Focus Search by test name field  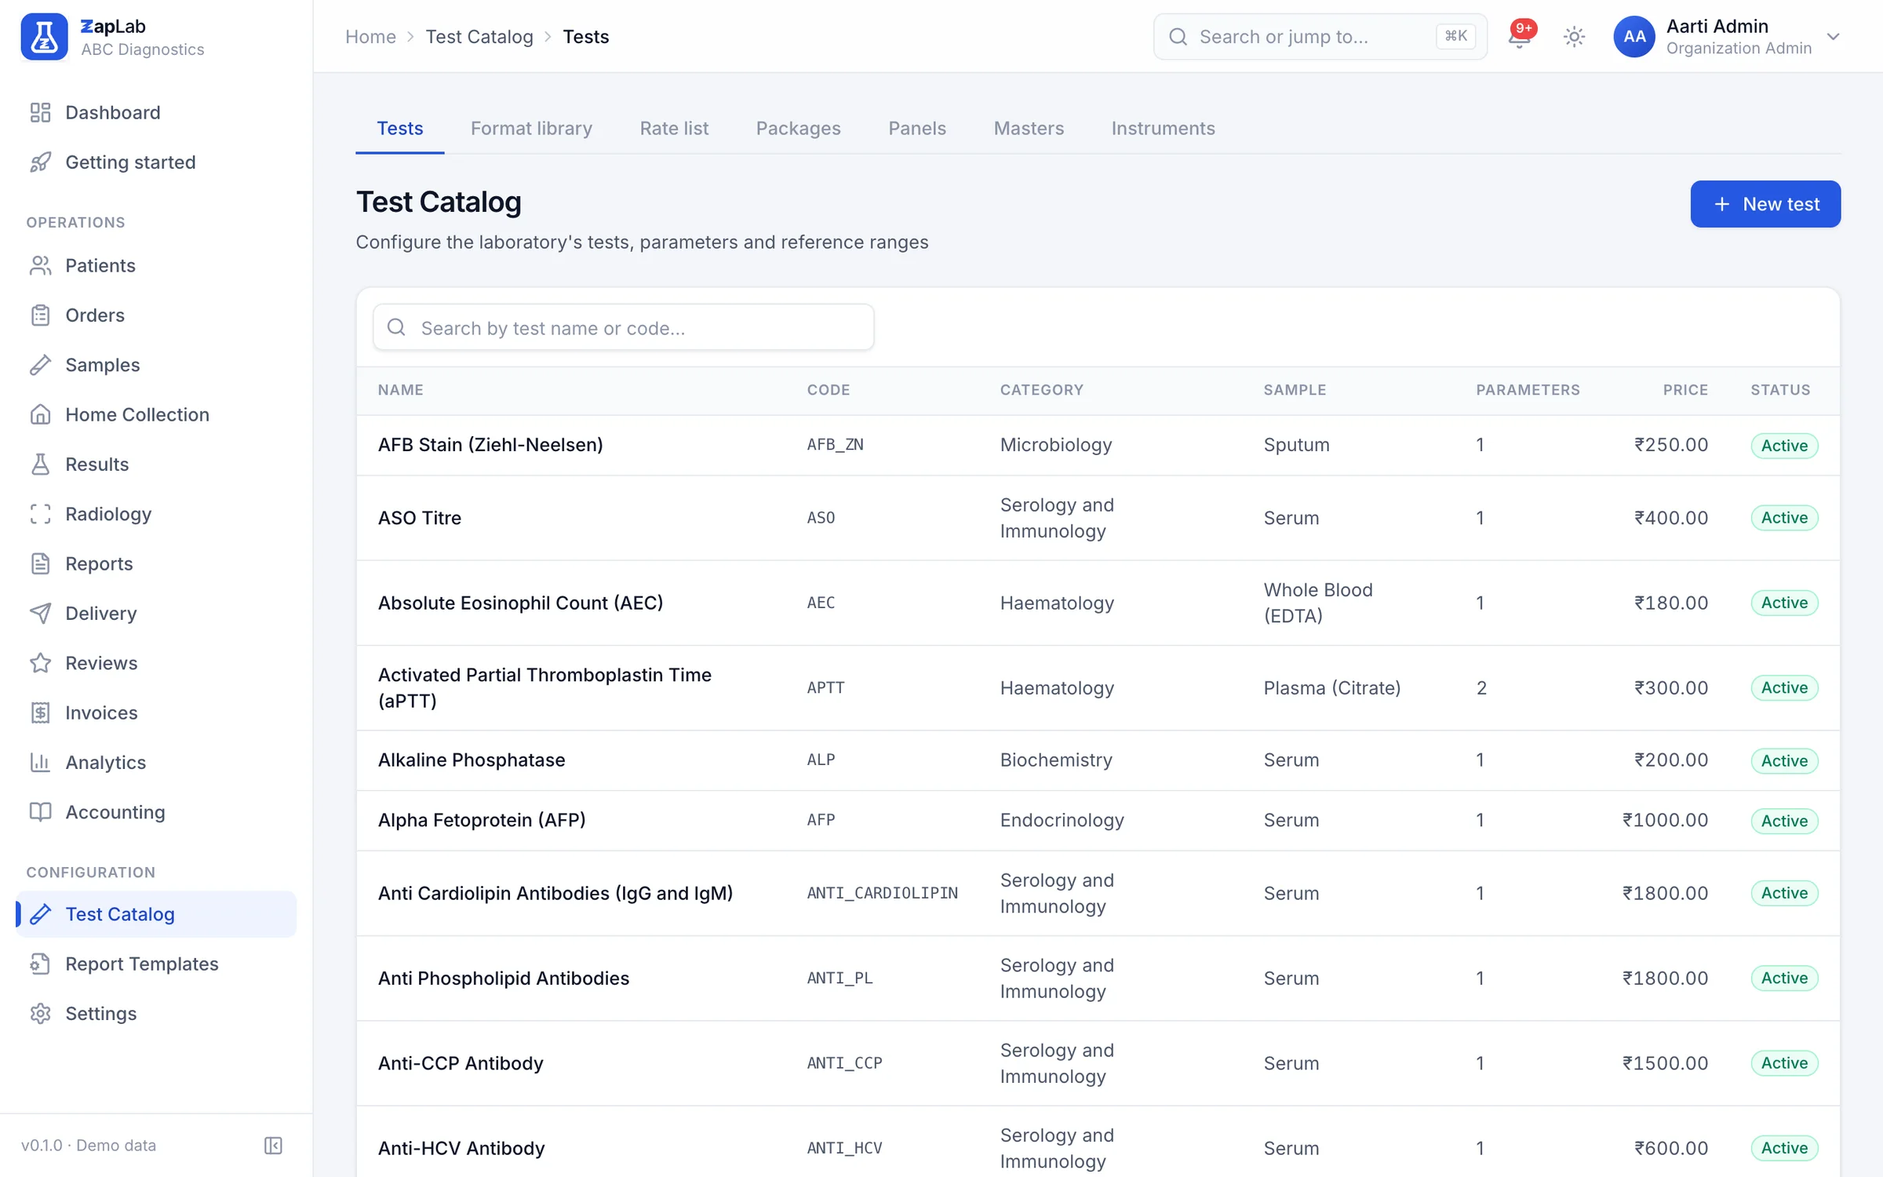pos(623,327)
